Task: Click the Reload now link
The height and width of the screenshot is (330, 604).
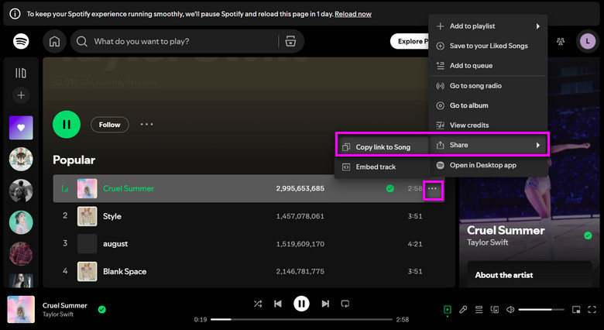Action: (353, 14)
